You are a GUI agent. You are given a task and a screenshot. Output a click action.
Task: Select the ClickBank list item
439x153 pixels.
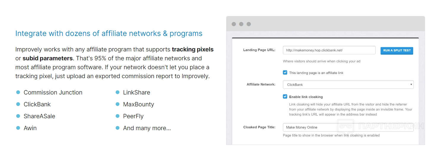pos(37,104)
